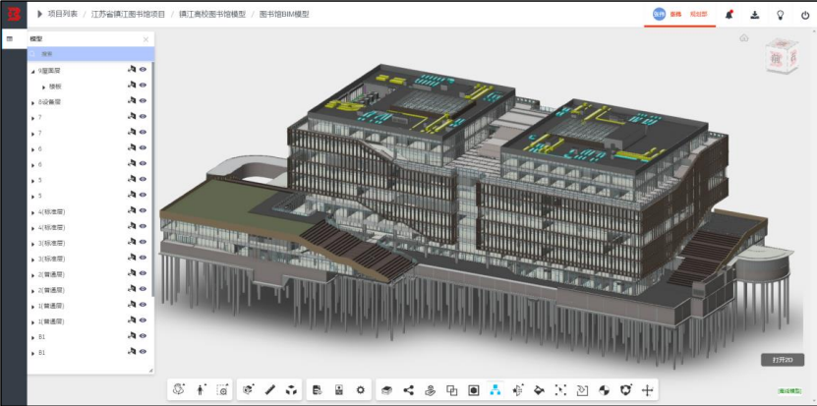This screenshot has height=406, width=817.
Task: Select the four-arrow pan tool
Action: 647,390
